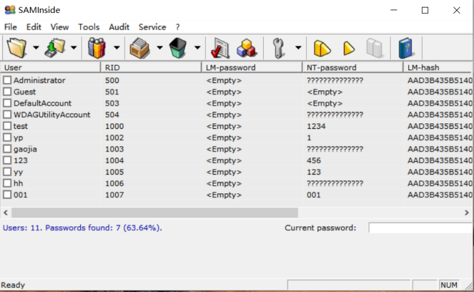
Task: Open the Edit menu
Action: coord(34,27)
